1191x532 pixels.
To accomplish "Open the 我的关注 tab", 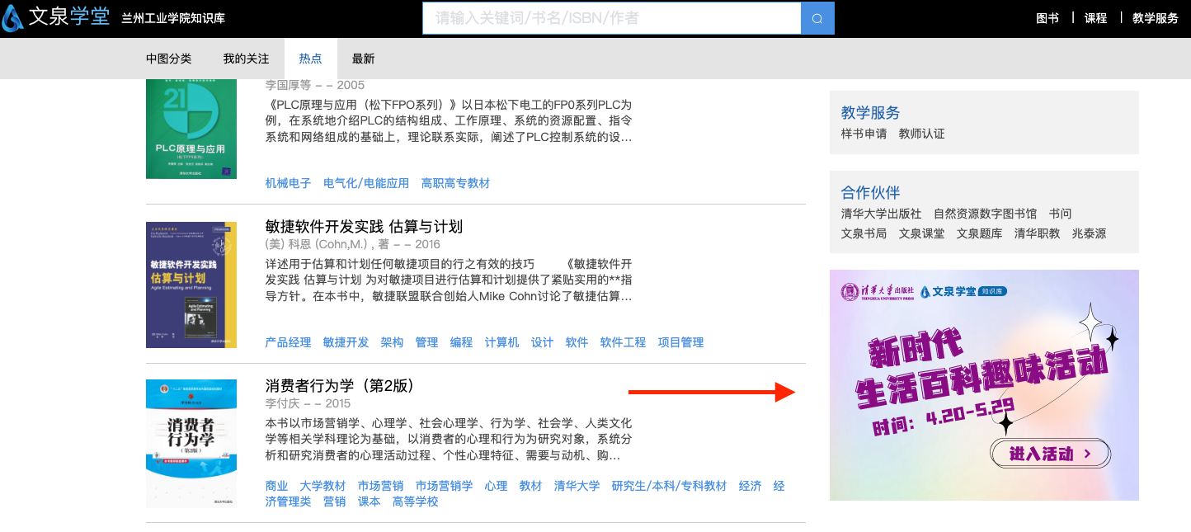I will click(246, 59).
